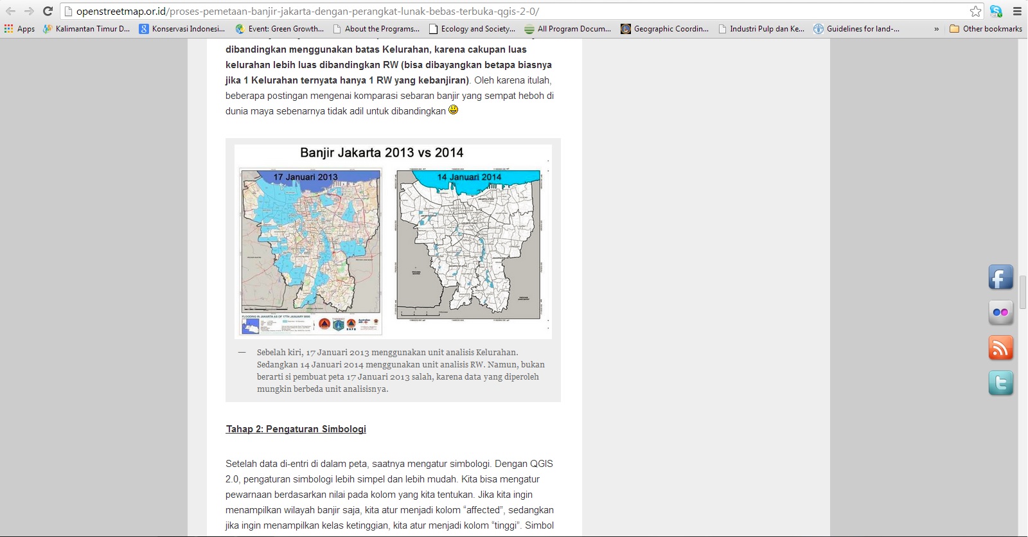Open the Flickr social sidebar icon
1028x537 pixels.
[x=1000, y=313]
